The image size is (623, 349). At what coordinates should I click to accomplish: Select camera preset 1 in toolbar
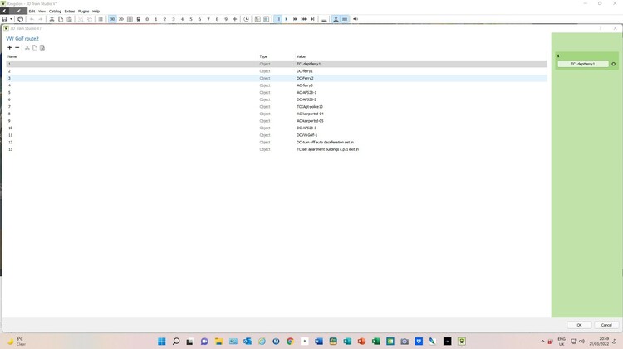(156, 19)
